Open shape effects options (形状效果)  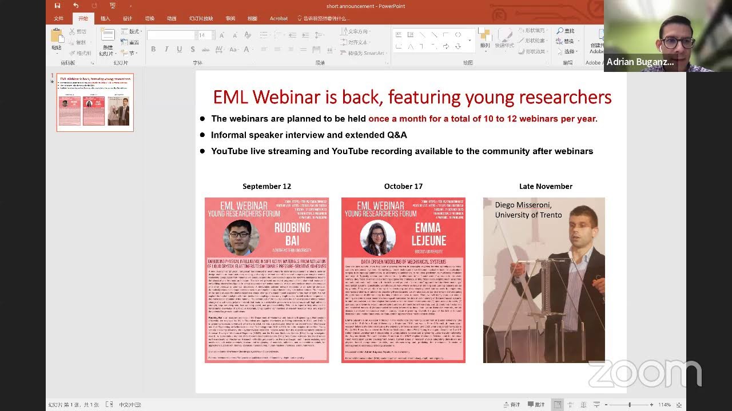pos(534,51)
